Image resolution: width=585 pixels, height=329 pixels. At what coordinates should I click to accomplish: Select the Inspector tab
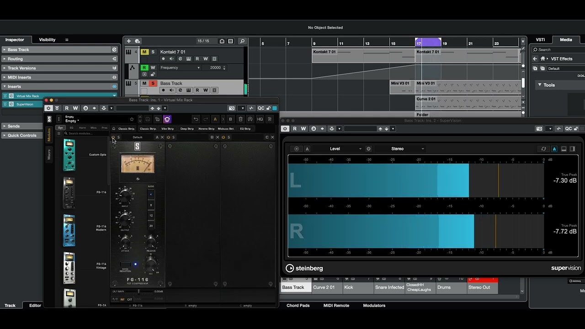[15, 40]
